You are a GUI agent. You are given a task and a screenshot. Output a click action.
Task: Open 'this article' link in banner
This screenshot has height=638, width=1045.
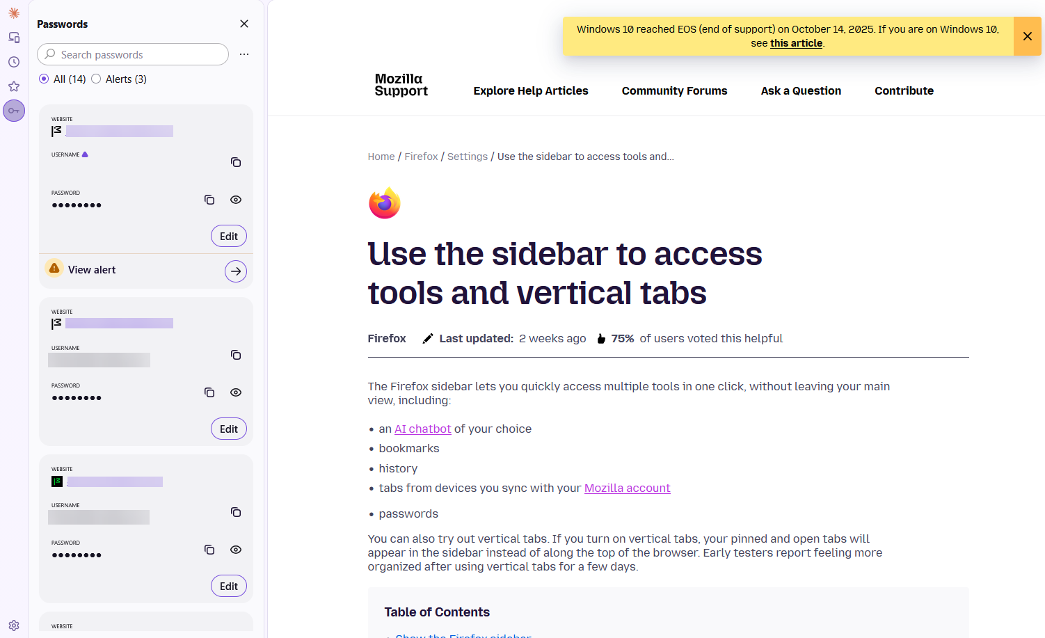point(796,43)
